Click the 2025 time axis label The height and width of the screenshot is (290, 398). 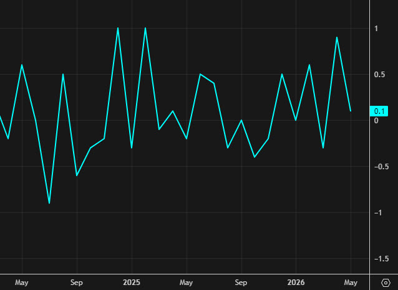pyautogui.click(x=132, y=282)
